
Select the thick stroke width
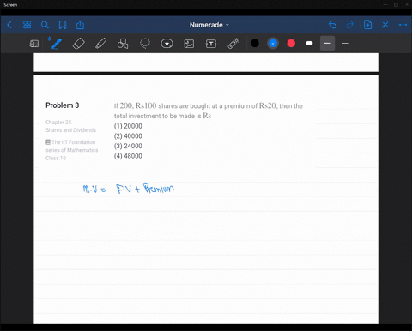(x=327, y=44)
